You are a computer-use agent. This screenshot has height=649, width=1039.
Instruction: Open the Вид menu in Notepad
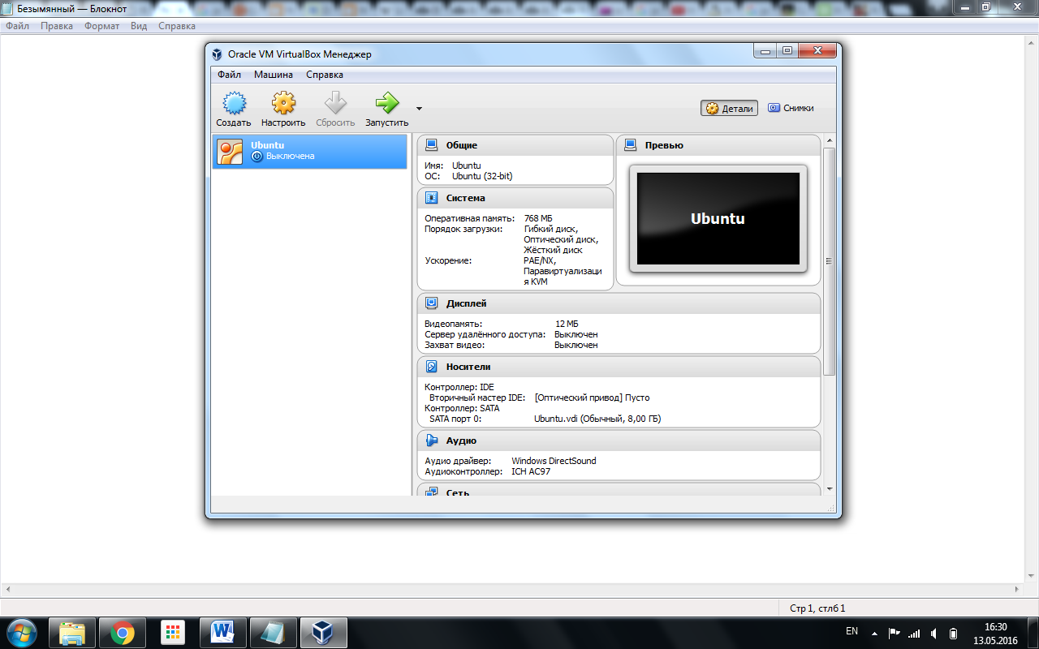[x=139, y=26]
